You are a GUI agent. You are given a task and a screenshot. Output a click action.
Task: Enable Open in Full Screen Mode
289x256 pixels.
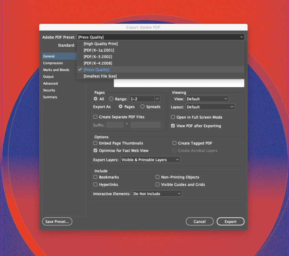(x=173, y=117)
